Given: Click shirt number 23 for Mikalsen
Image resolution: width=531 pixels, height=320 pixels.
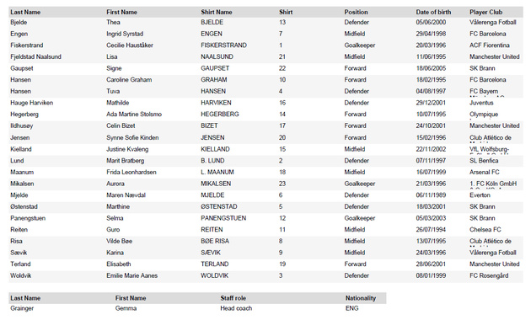Looking at the screenshot, I should pyautogui.click(x=282, y=184).
